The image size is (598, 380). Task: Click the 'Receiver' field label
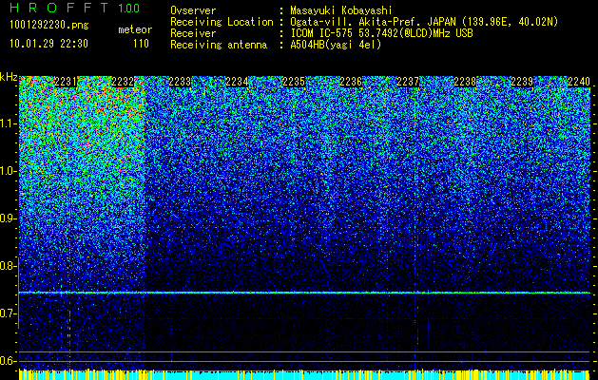[193, 33]
